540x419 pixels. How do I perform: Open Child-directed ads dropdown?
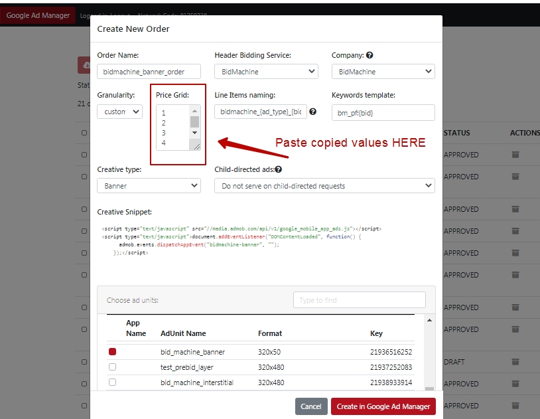point(324,186)
